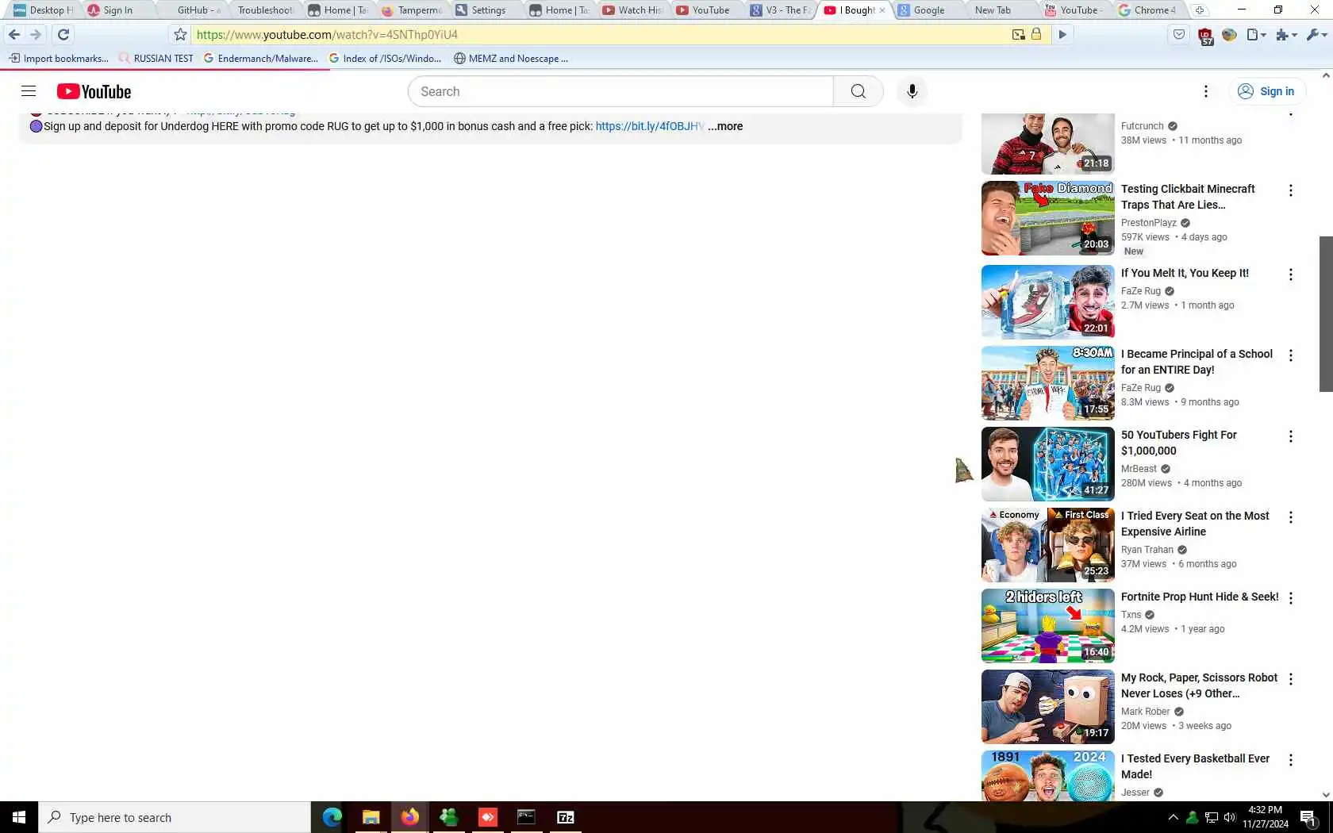Reload the page with the refresh icon
The image size is (1333, 833).
point(63,34)
